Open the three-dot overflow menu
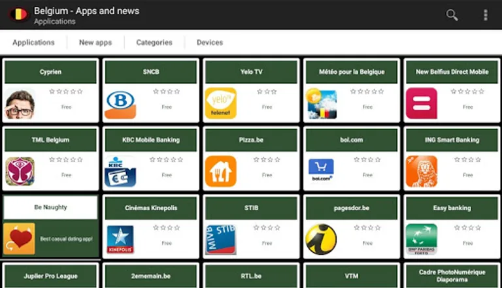 [x=486, y=15]
